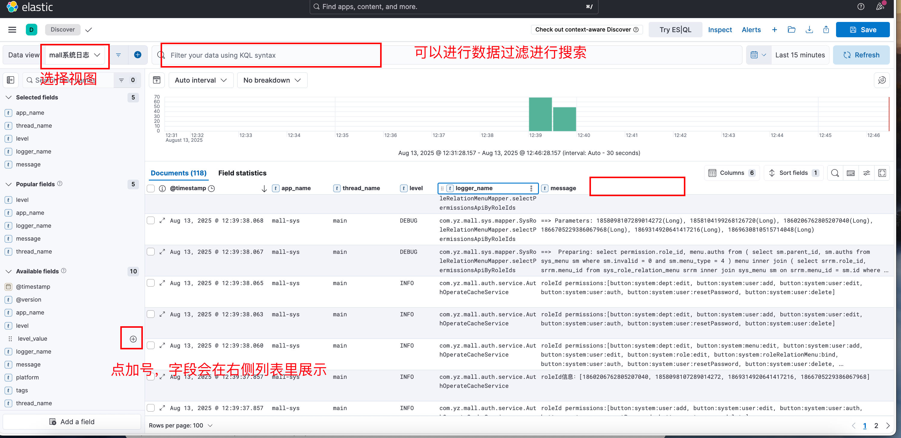This screenshot has height=438, width=901.
Task: Click the new search plus icon
Action: (x=774, y=30)
